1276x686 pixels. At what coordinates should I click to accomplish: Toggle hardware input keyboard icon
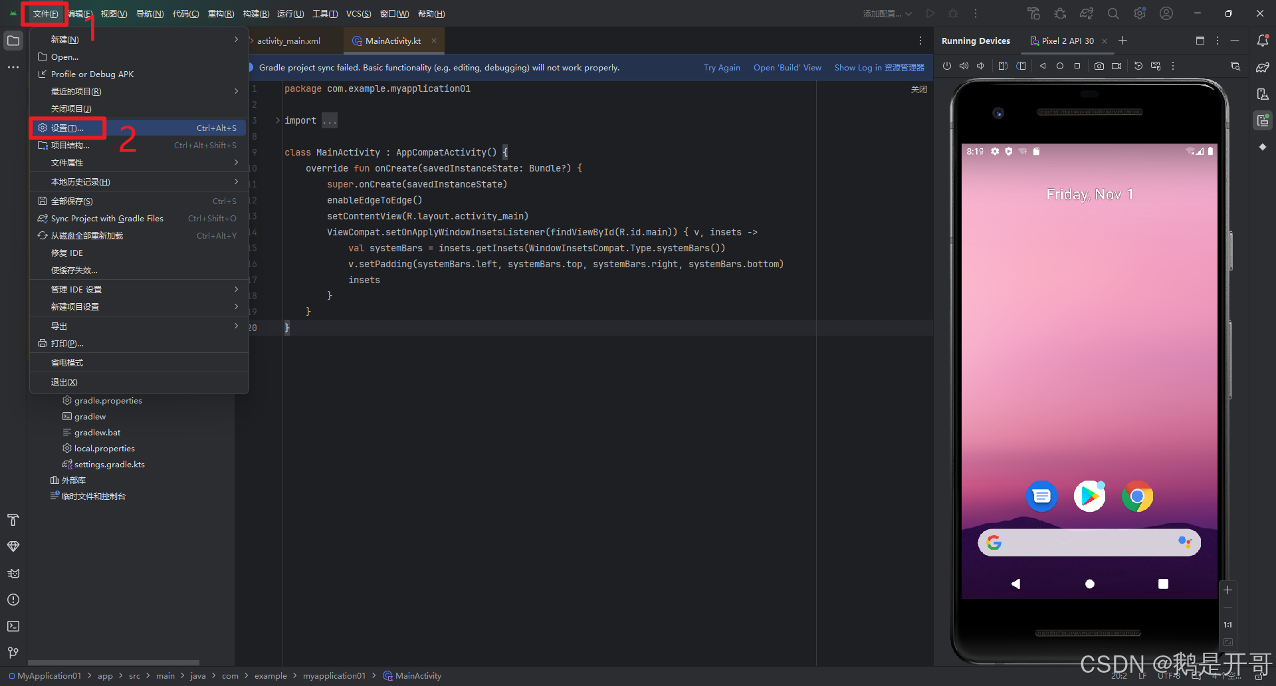[1156, 66]
